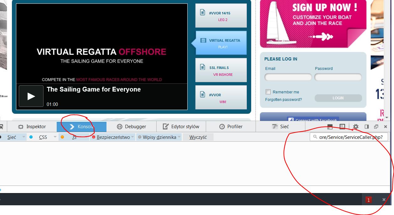Screen dimensions: 394x215
Task: Expand the Bezpieczeństwo filter dropdown arrow
Action: click(132, 137)
